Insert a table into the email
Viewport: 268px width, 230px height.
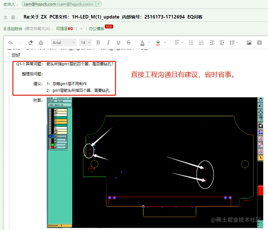pyautogui.click(x=259, y=43)
